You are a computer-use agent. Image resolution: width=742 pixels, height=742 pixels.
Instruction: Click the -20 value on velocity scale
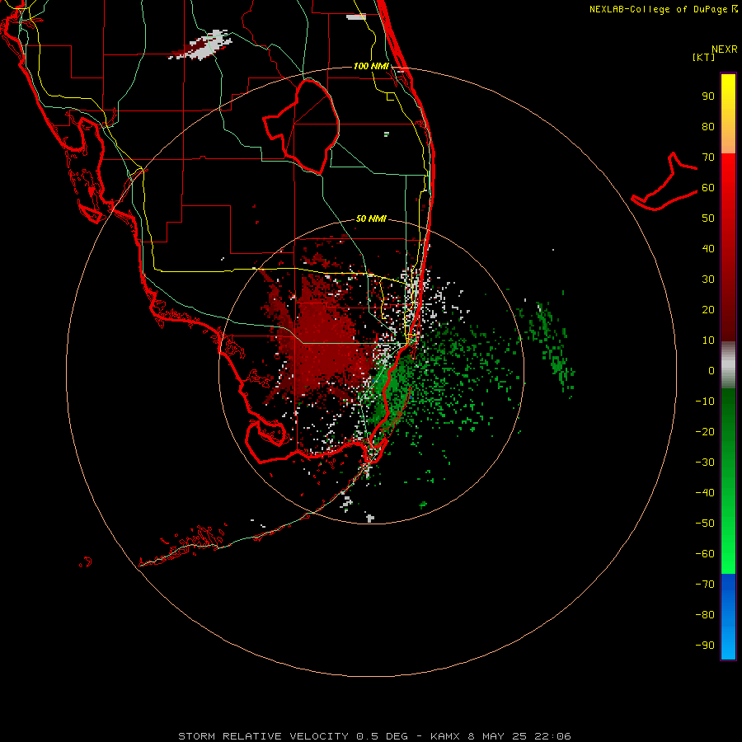(705, 432)
